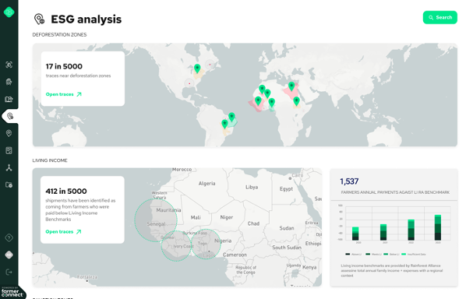This screenshot has height=299, width=466.
Task: Click the red dot marker in southern USA
Action: click(x=189, y=83)
